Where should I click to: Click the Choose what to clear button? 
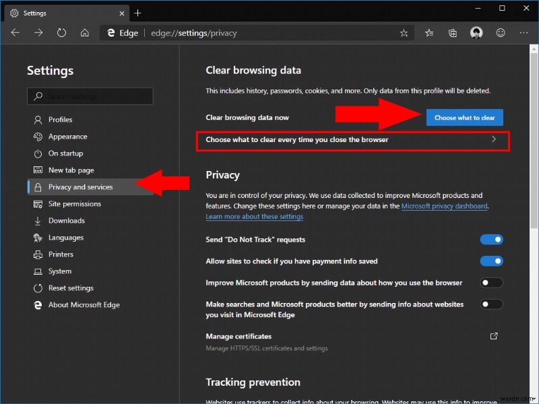pyautogui.click(x=464, y=117)
